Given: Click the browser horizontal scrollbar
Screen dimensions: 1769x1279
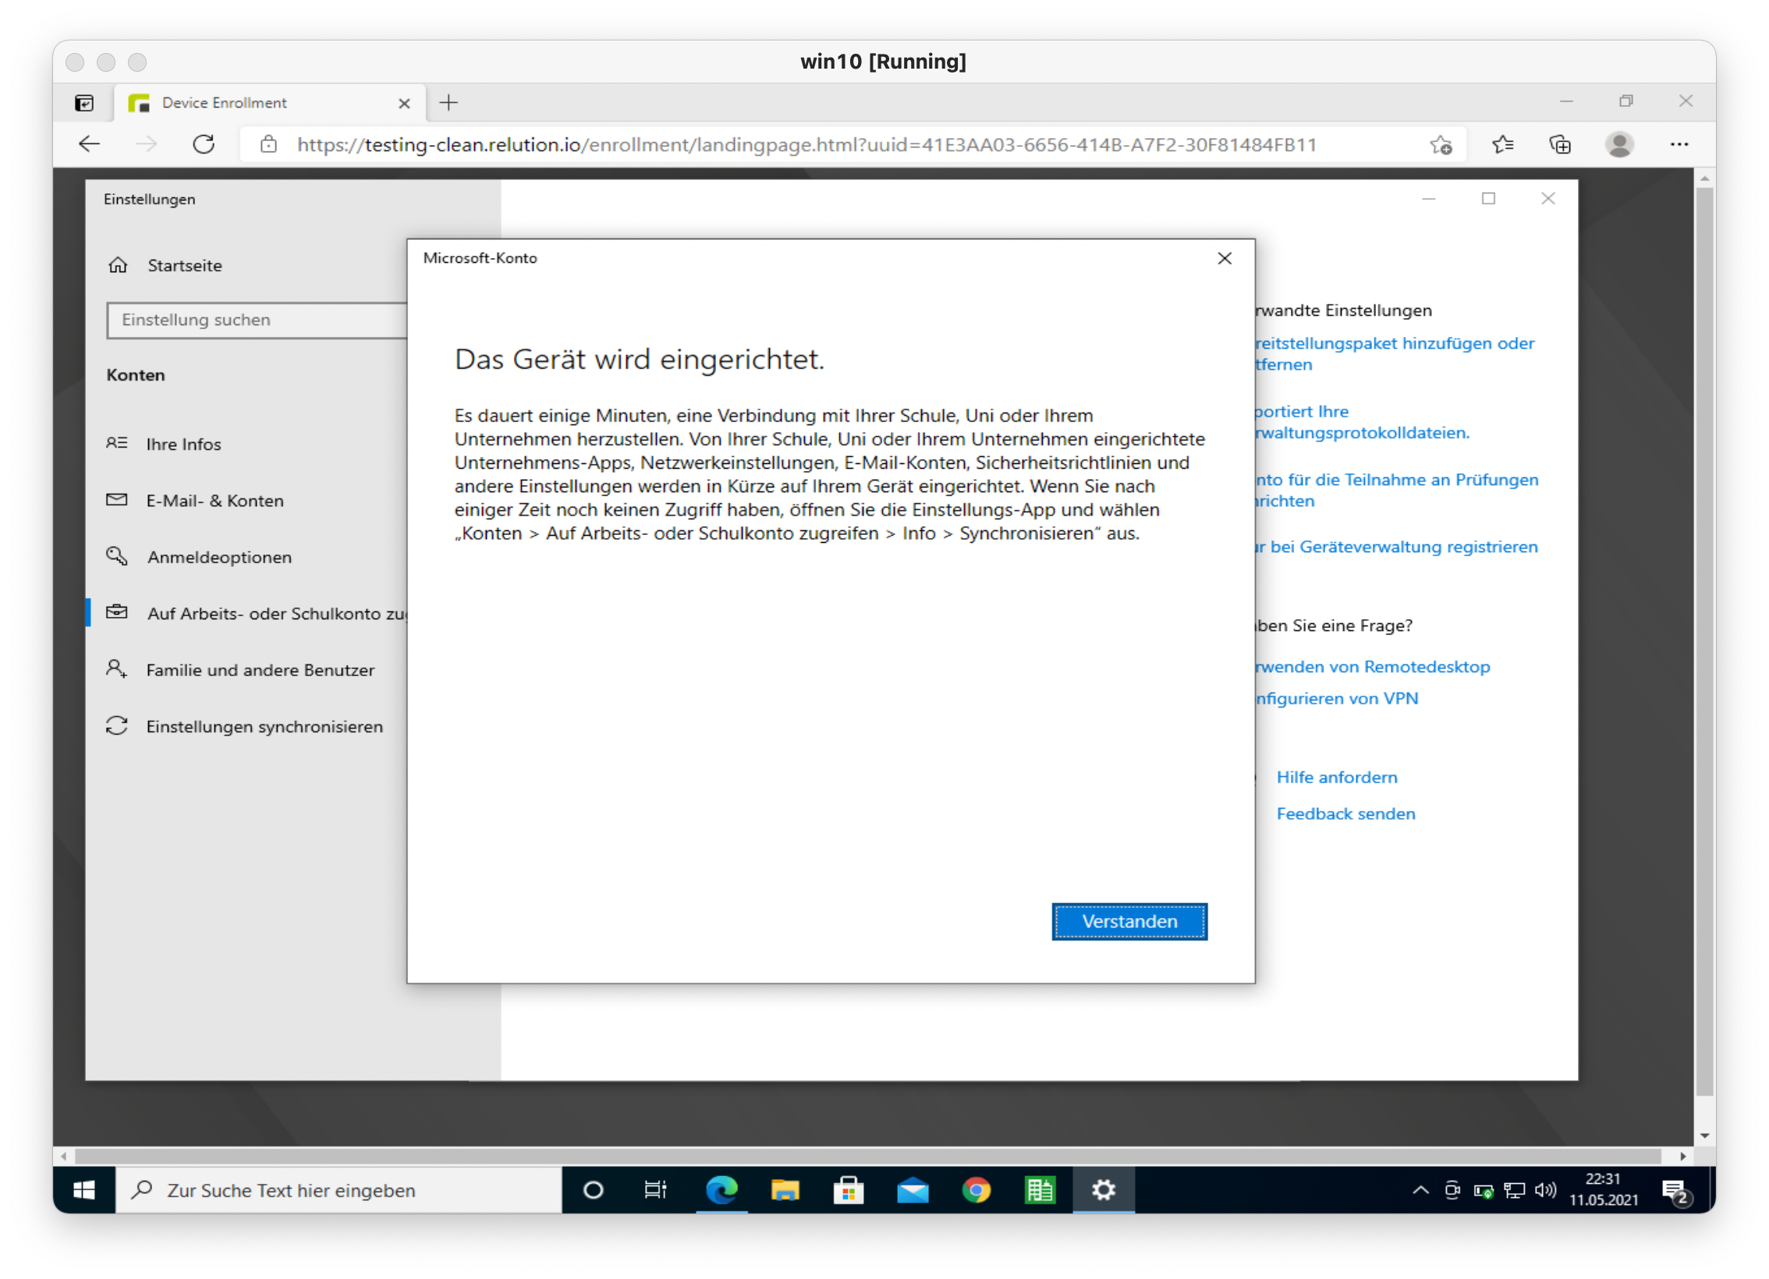Looking at the screenshot, I should (867, 1155).
